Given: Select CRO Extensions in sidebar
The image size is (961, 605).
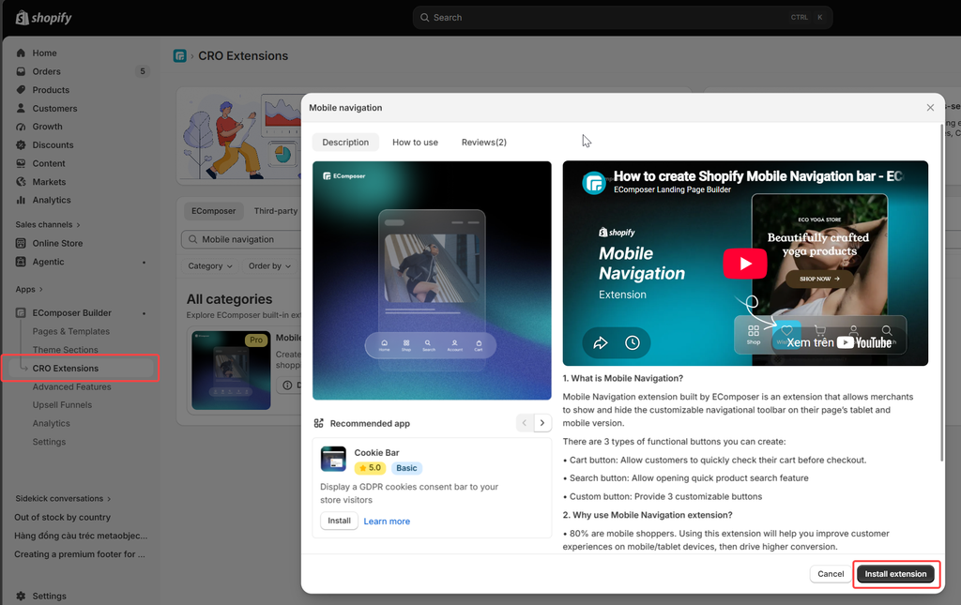Looking at the screenshot, I should click(x=66, y=368).
